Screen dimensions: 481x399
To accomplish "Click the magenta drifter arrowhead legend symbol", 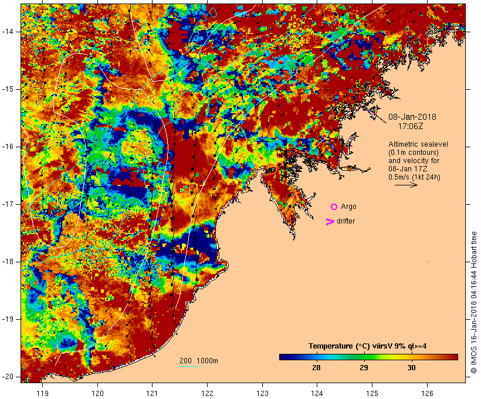I will point(330,222).
